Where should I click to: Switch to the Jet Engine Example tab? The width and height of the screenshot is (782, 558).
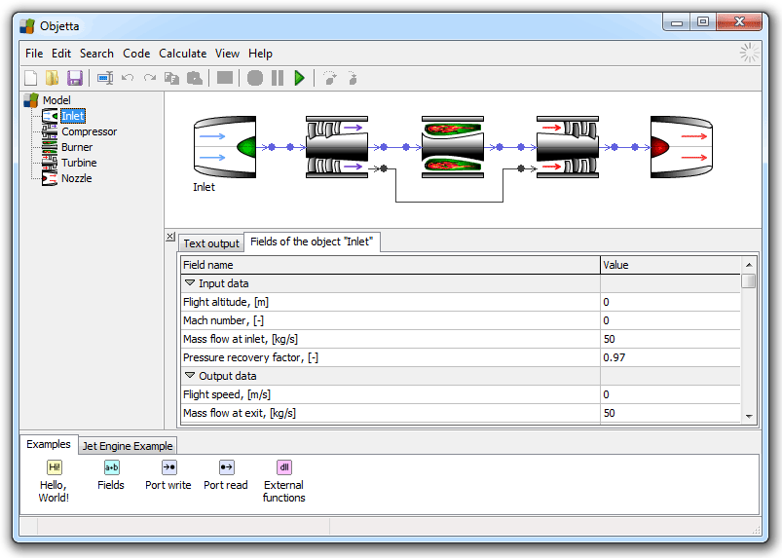pyautogui.click(x=127, y=446)
